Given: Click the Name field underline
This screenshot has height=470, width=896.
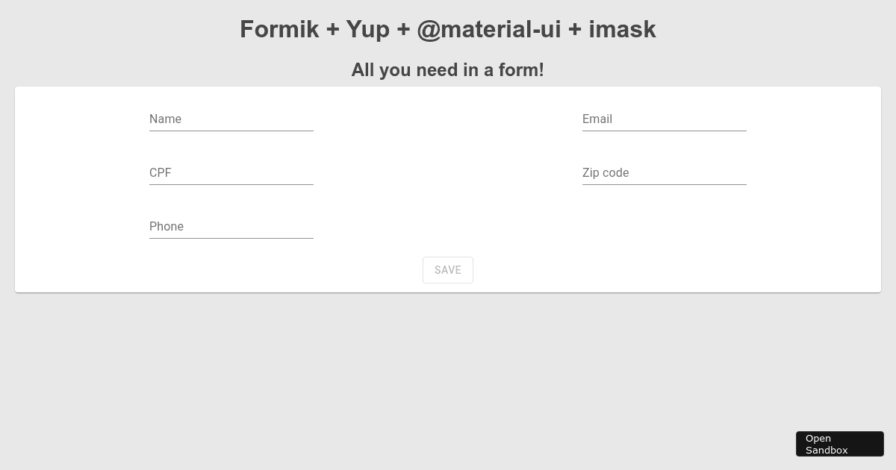Looking at the screenshot, I should click(231, 130).
